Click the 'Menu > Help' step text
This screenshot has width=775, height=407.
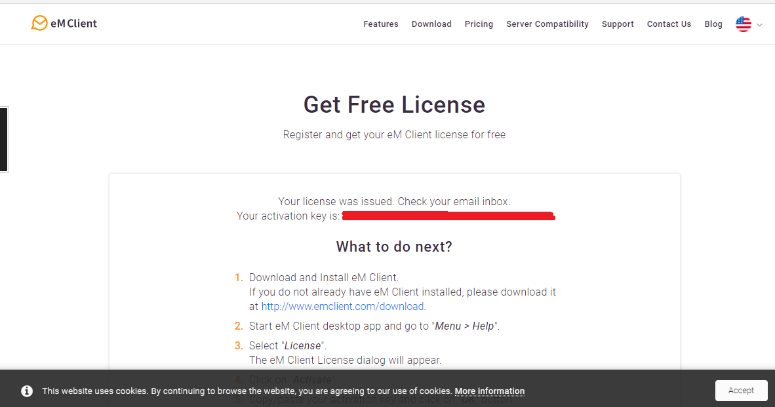click(x=374, y=326)
